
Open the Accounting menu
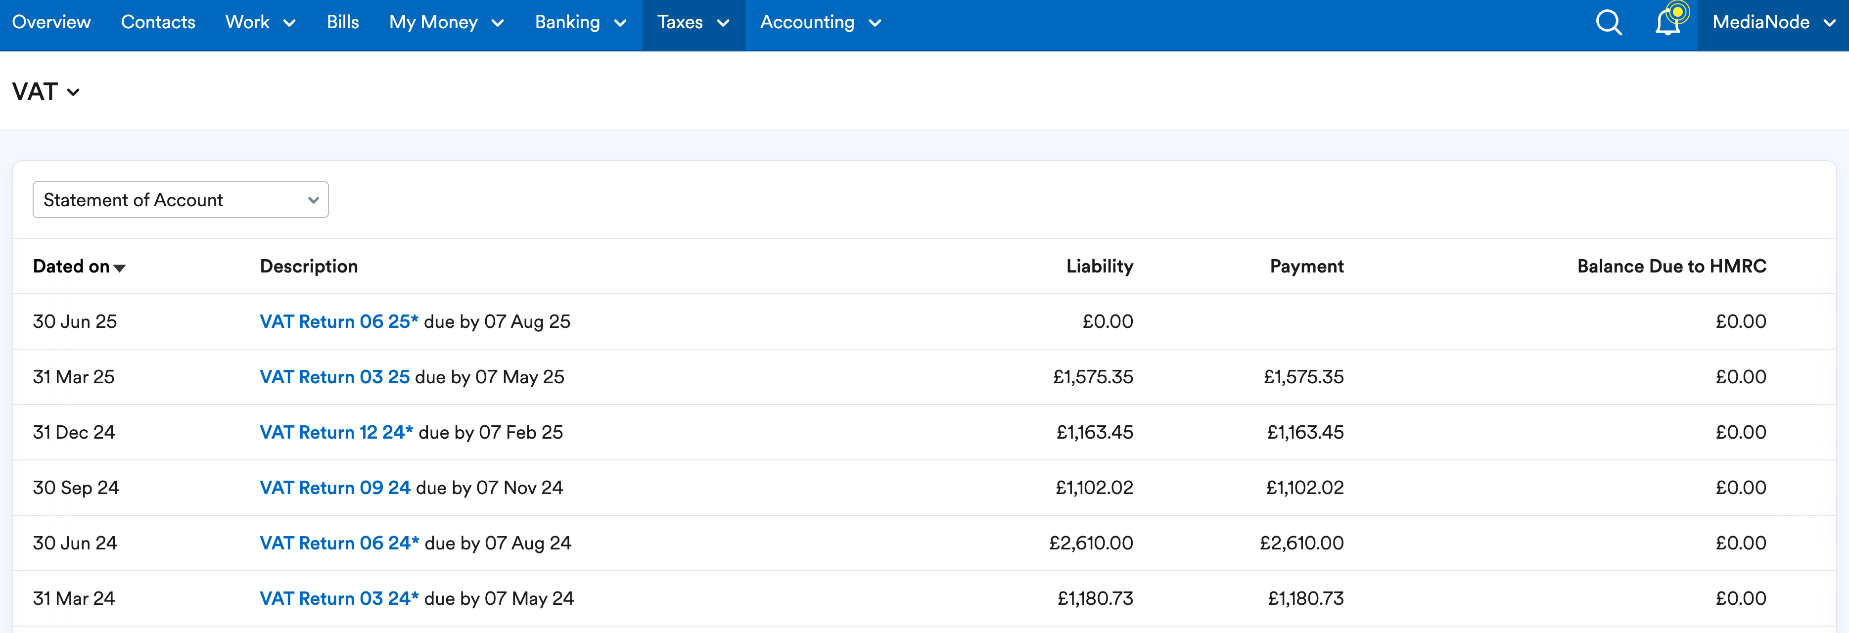coord(820,23)
